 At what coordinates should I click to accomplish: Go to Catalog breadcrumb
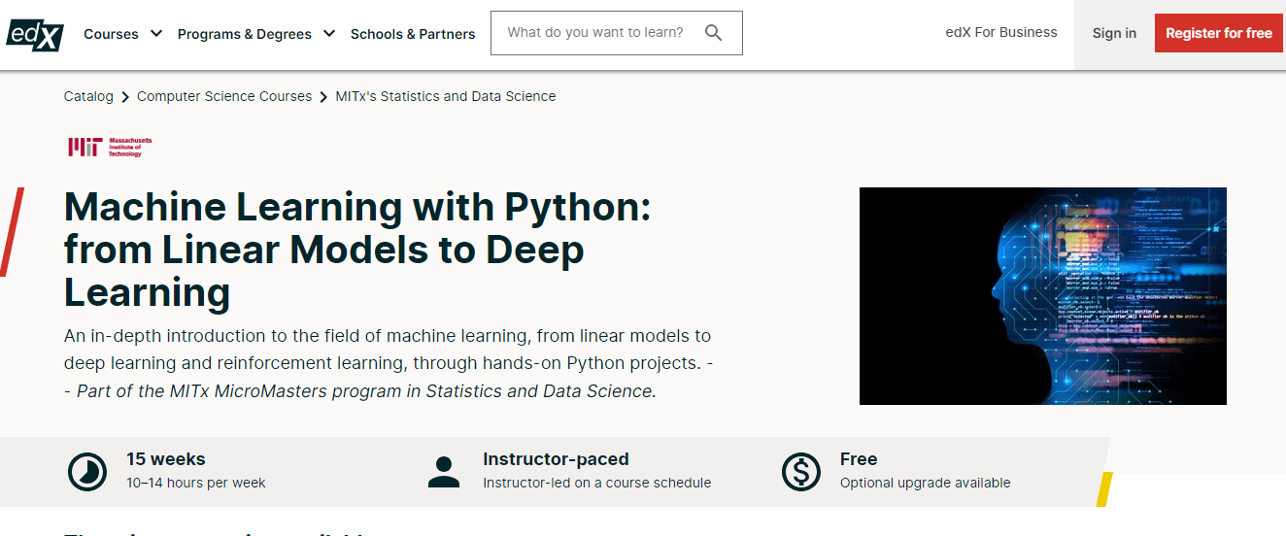tap(88, 96)
